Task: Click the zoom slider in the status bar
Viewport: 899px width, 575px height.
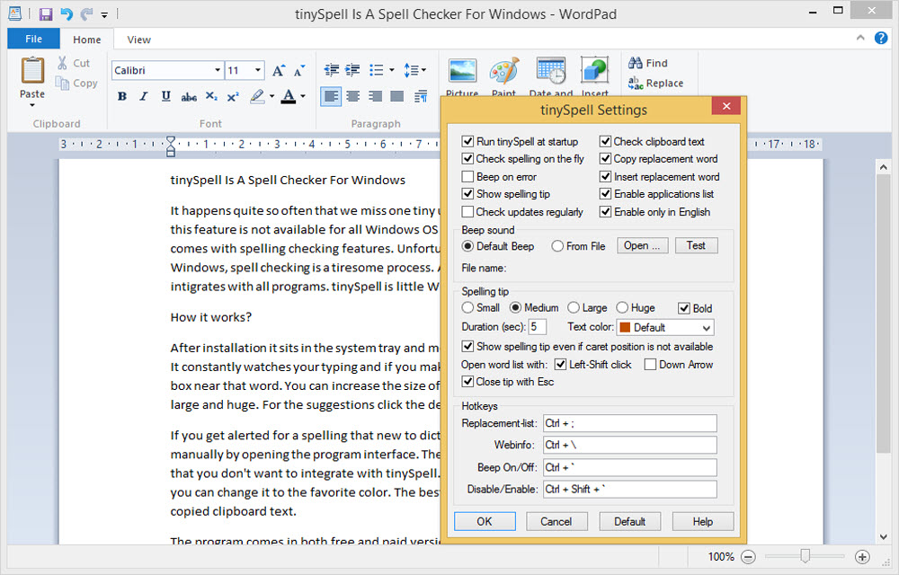Action: (805, 556)
